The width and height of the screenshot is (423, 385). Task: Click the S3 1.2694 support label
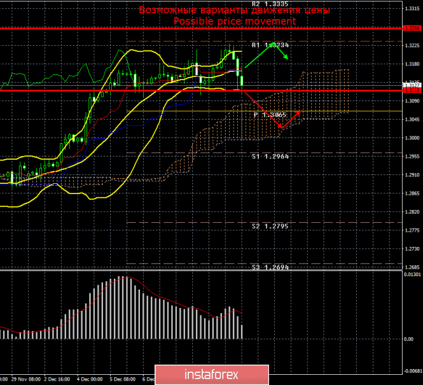coord(270,267)
